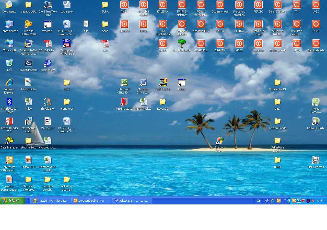Screen dimensions: 327x230
Task: Select the sklo PDF file icon
Action: click(105, 44)
